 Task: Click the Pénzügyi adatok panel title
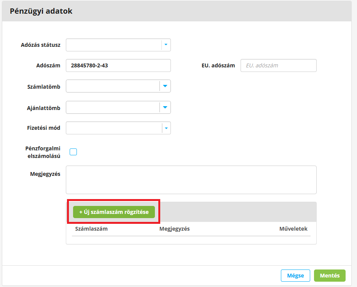coord(41,11)
